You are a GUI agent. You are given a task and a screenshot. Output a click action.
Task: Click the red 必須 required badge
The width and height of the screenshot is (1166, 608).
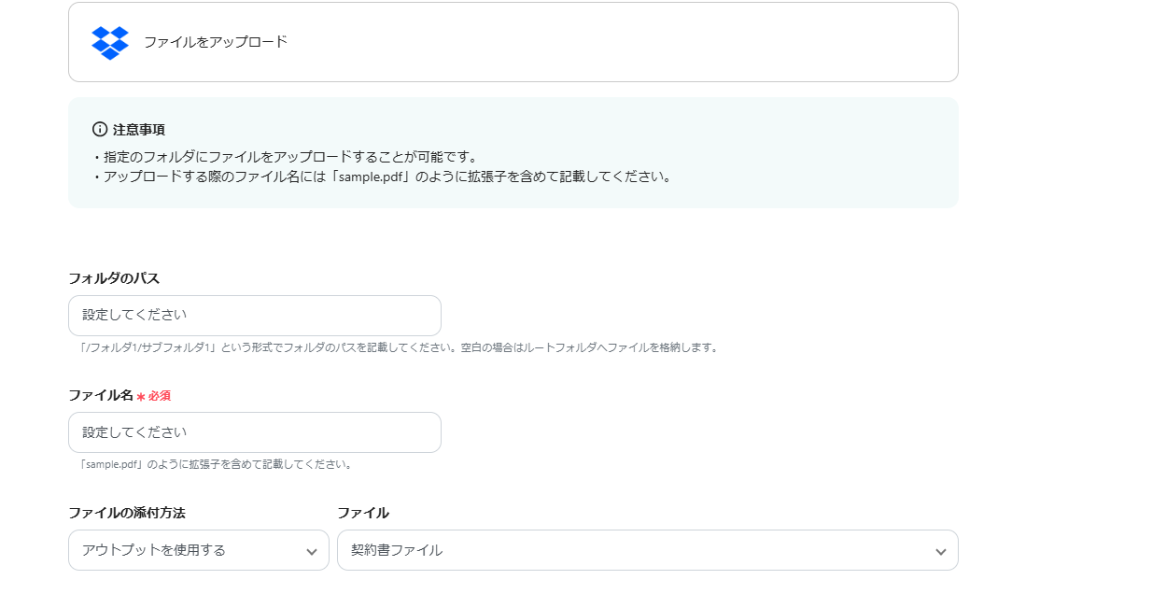pyautogui.click(x=160, y=396)
